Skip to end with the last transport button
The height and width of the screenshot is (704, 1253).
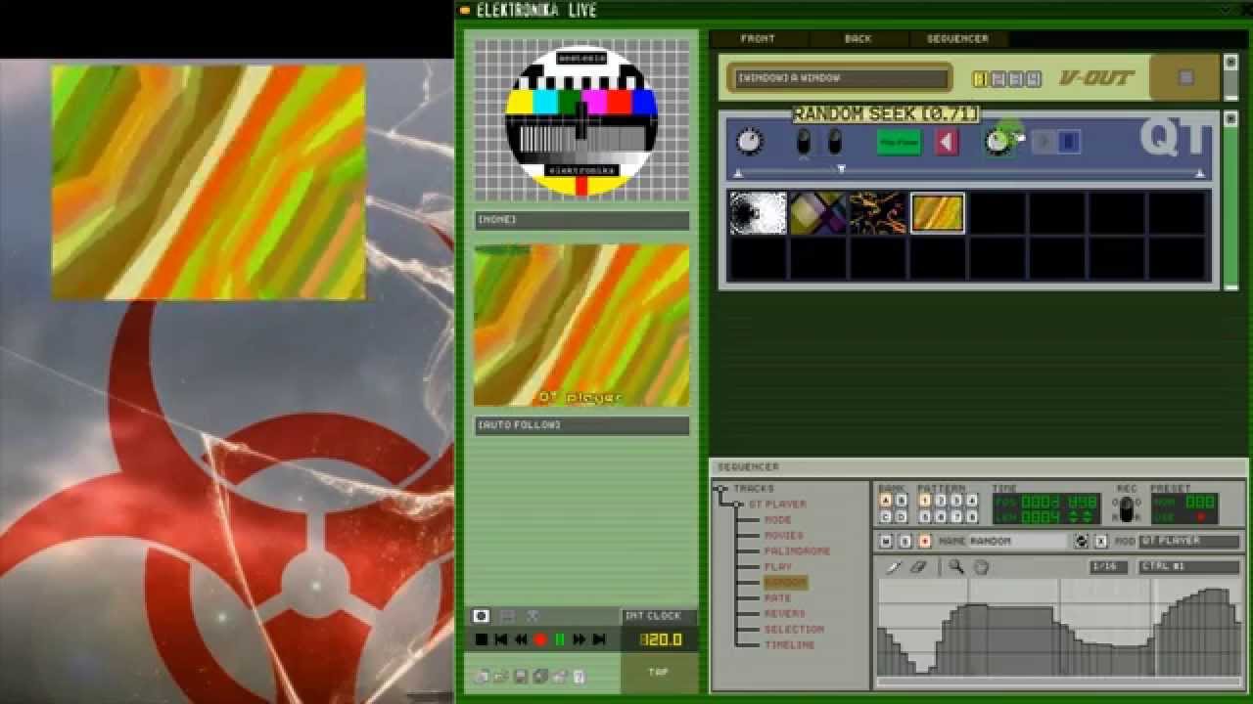(x=598, y=639)
